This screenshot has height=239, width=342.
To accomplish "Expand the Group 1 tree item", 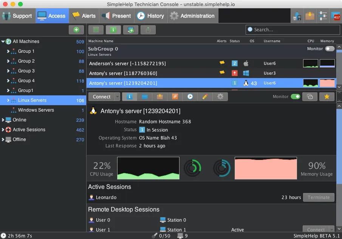I will pyautogui.click(x=9, y=51).
